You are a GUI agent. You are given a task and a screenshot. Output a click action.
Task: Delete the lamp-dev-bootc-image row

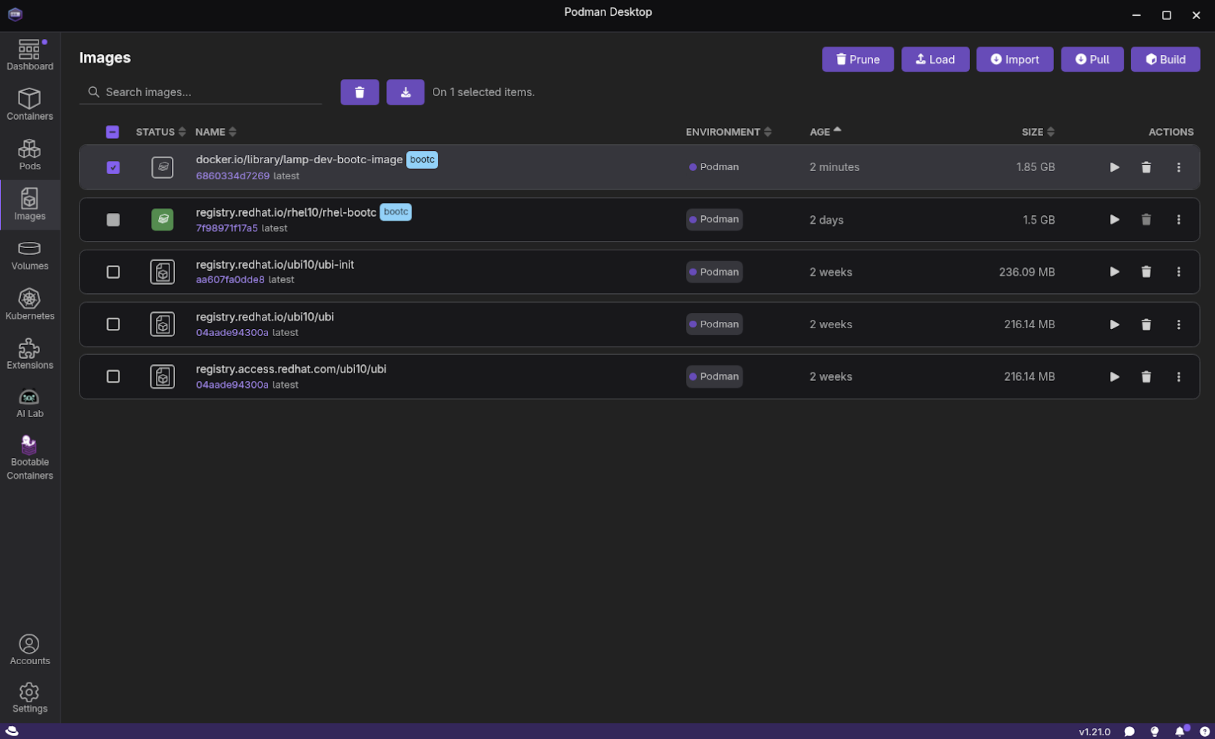(1146, 168)
